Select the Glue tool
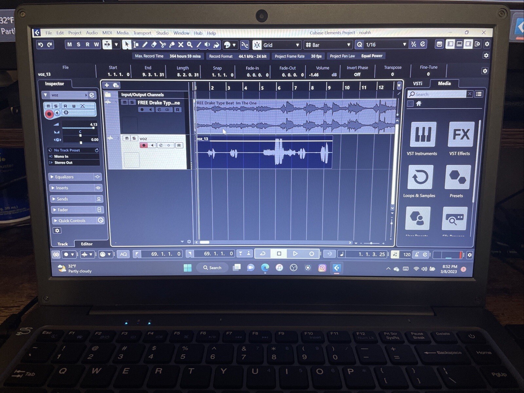The height and width of the screenshot is (393, 524). (172, 45)
